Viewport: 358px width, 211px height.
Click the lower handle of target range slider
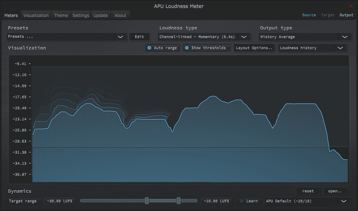(147, 201)
